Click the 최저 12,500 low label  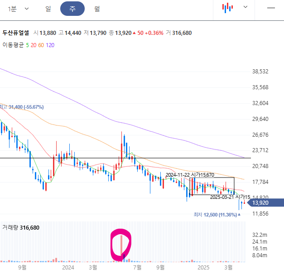pyautogui.click(x=217, y=215)
